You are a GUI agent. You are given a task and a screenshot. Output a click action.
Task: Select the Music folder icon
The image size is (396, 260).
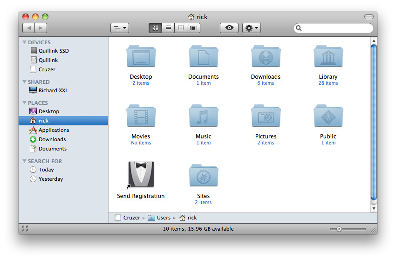coord(203,116)
